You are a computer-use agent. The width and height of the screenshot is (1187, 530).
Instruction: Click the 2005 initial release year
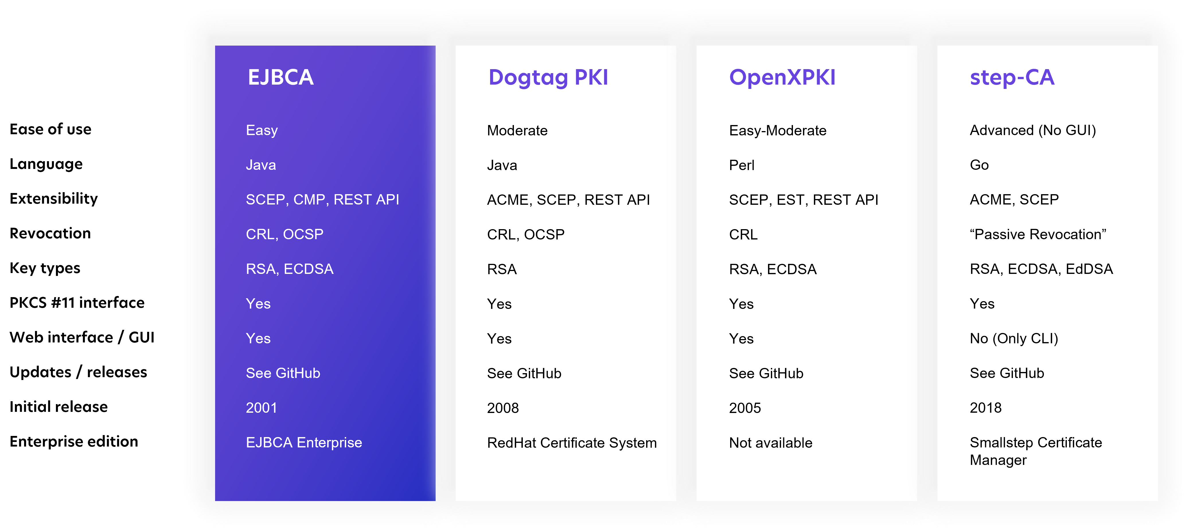pos(745,408)
